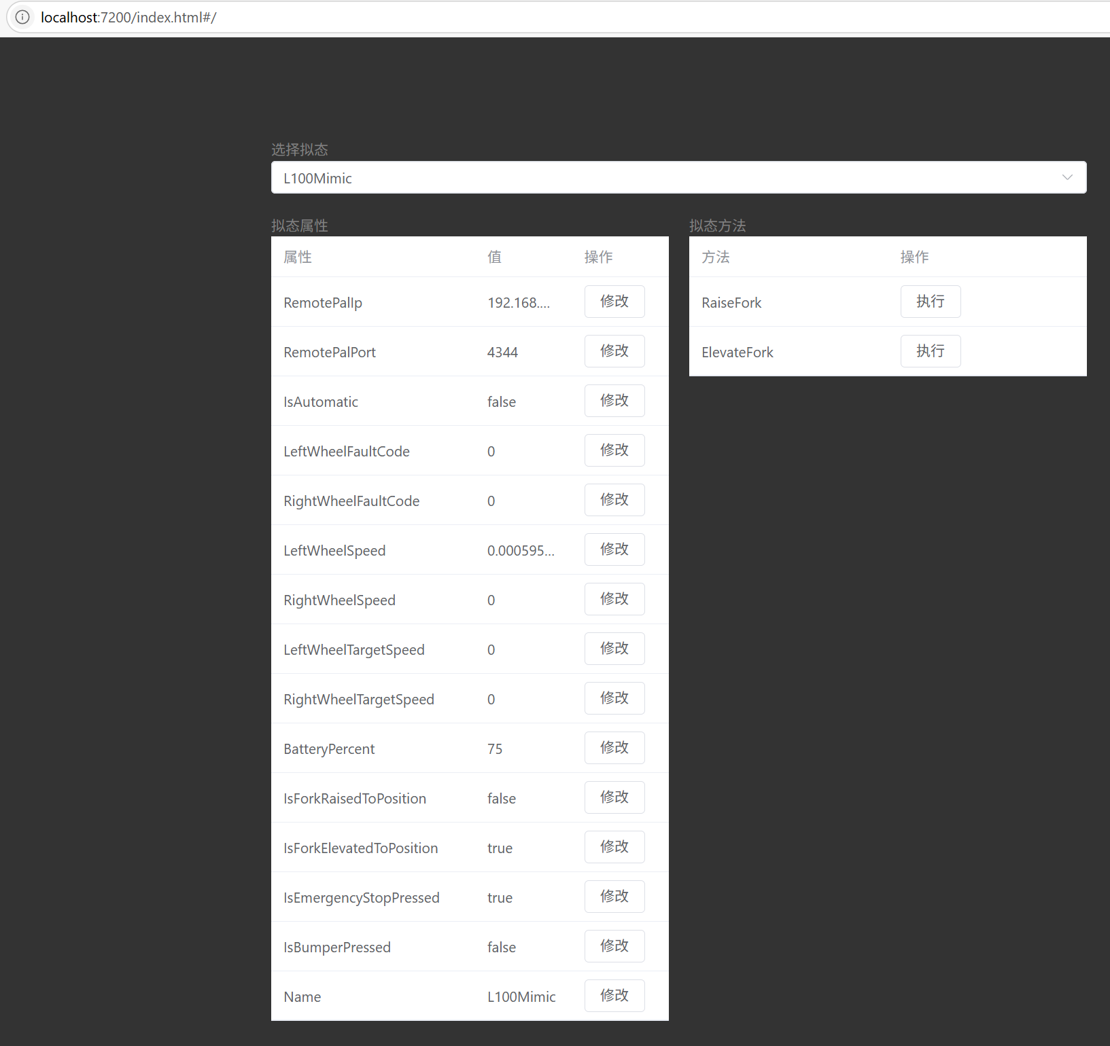Modify IsForkRaisedToPosition property
This screenshot has width=1110, height=1046.
point(614,797)
